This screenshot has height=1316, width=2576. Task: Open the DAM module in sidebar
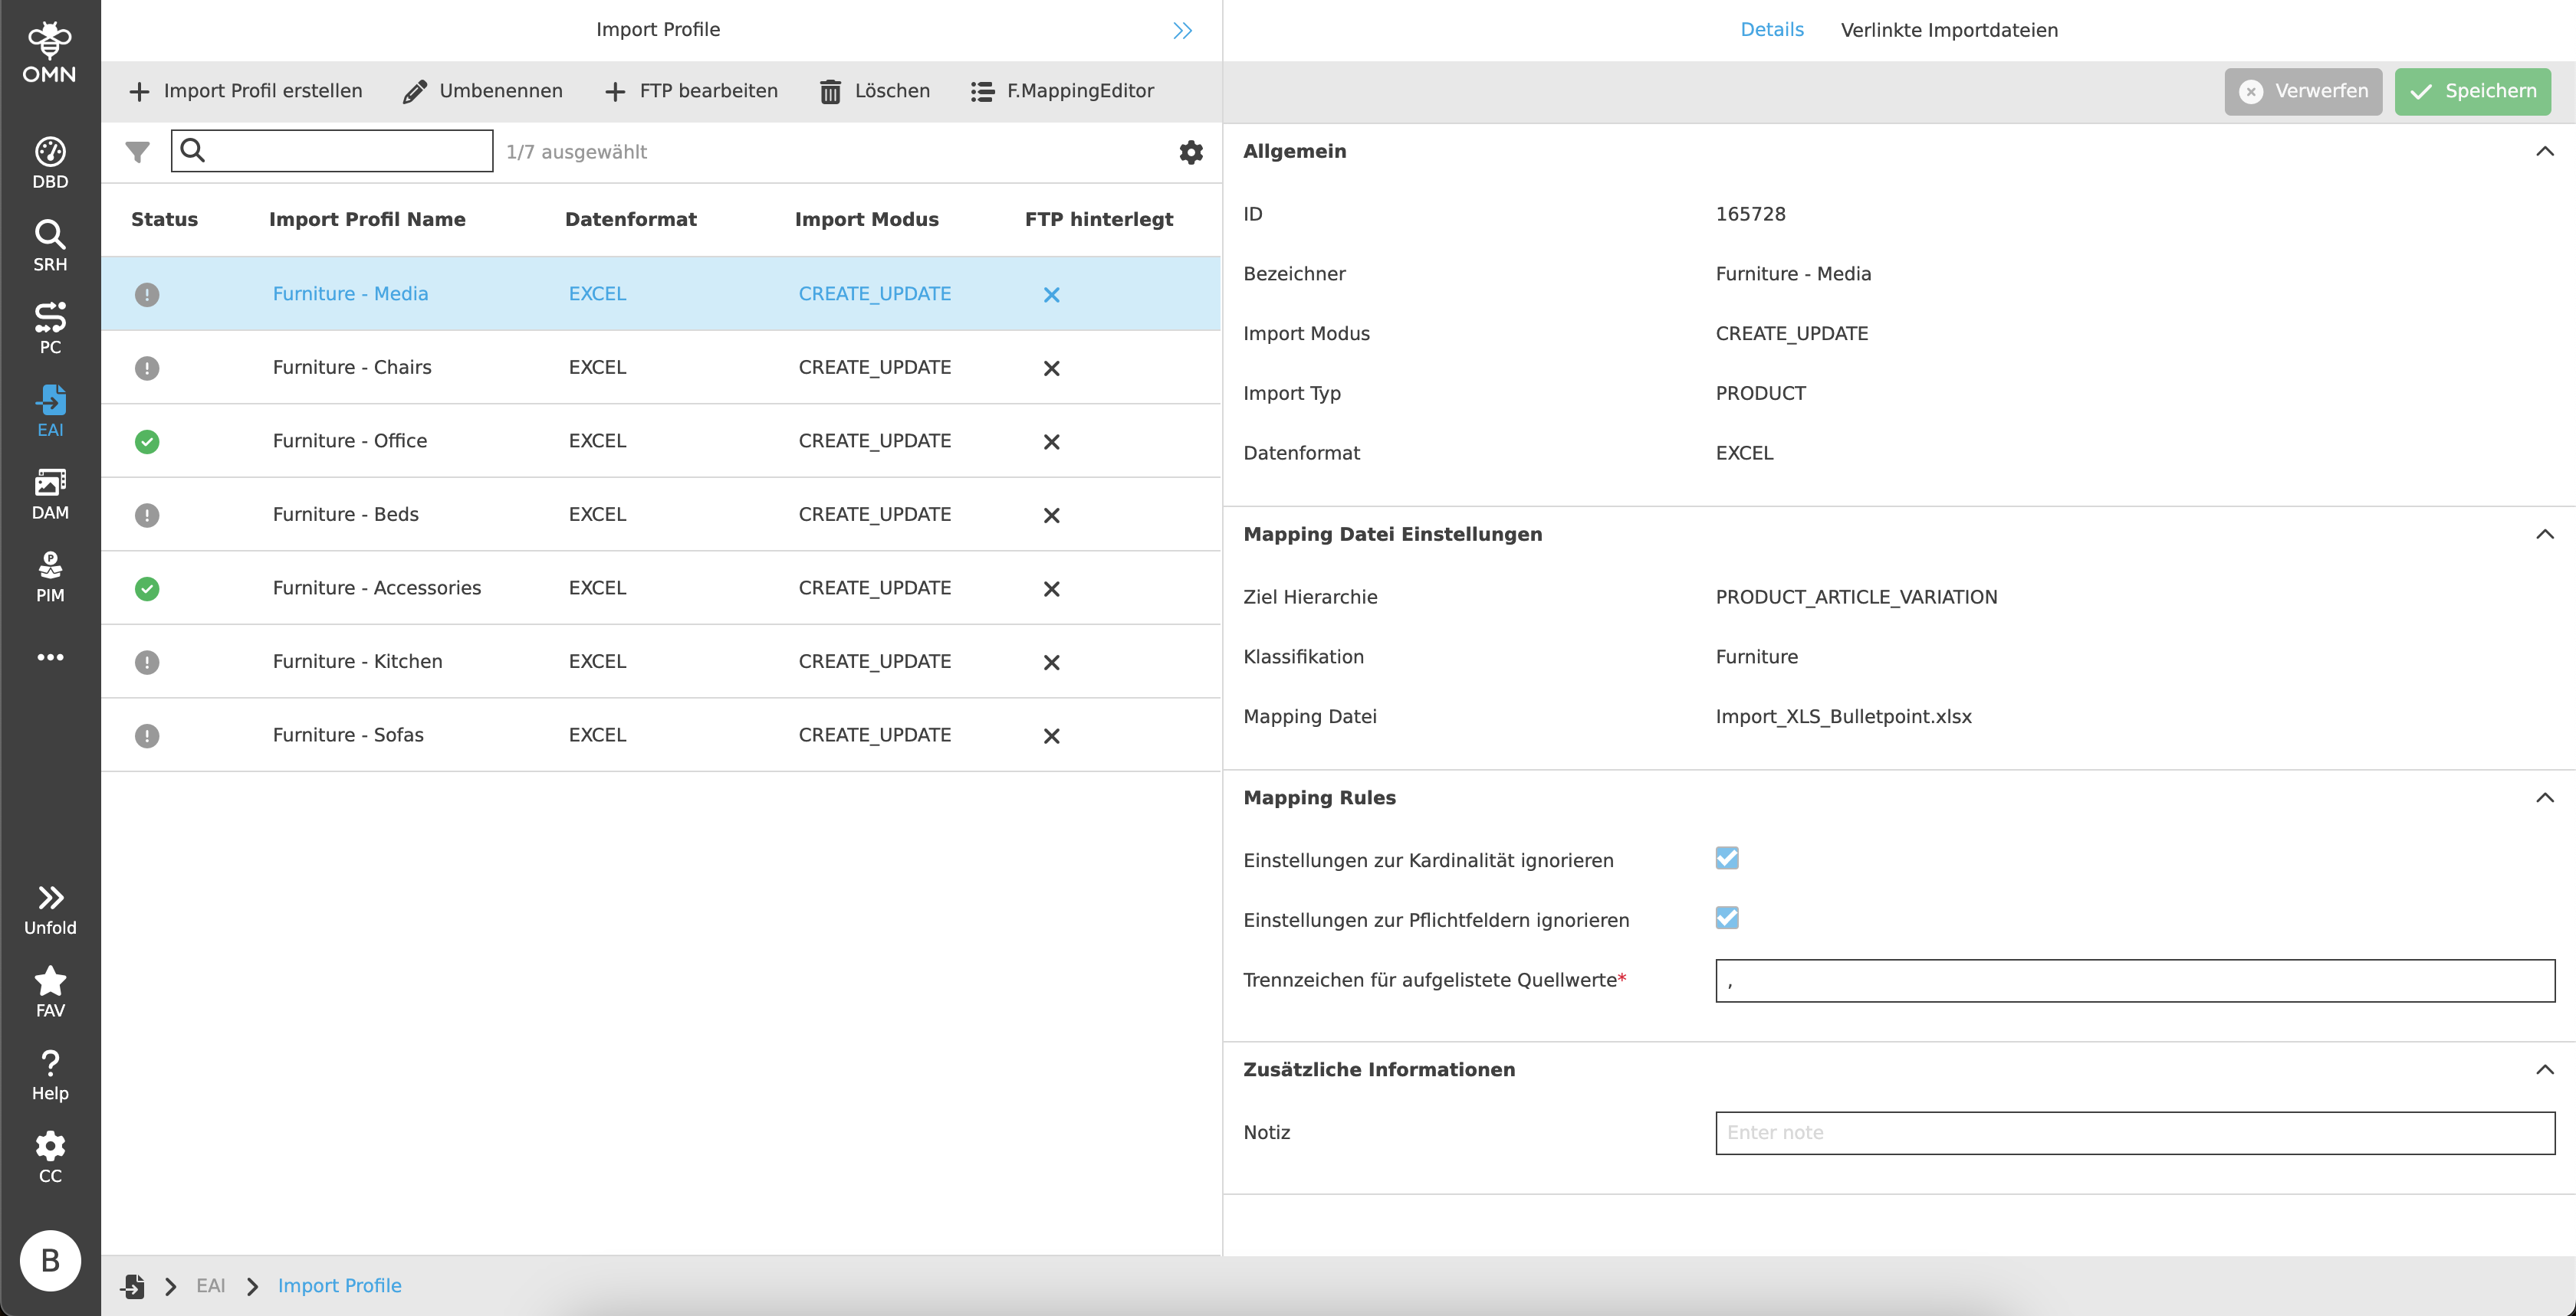[50, 493]
